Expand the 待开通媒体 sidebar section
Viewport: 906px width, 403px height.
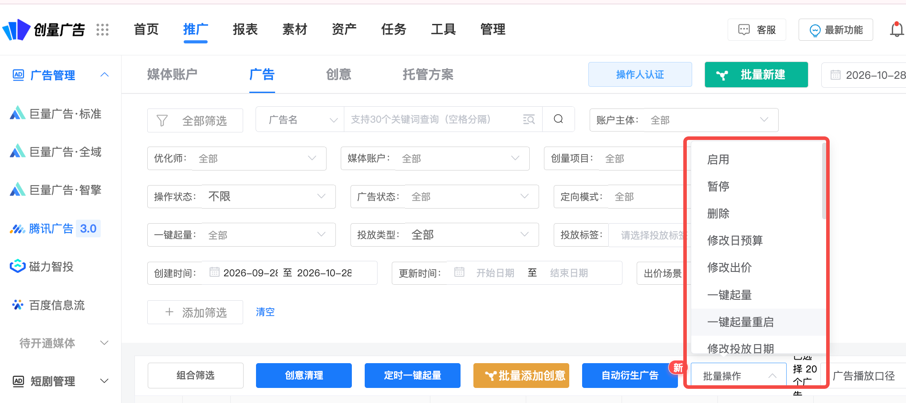click(104, 343)
